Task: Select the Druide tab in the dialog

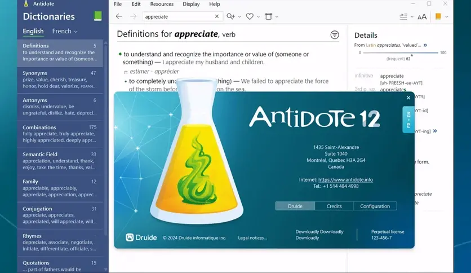Action: [x=295, y=206]
